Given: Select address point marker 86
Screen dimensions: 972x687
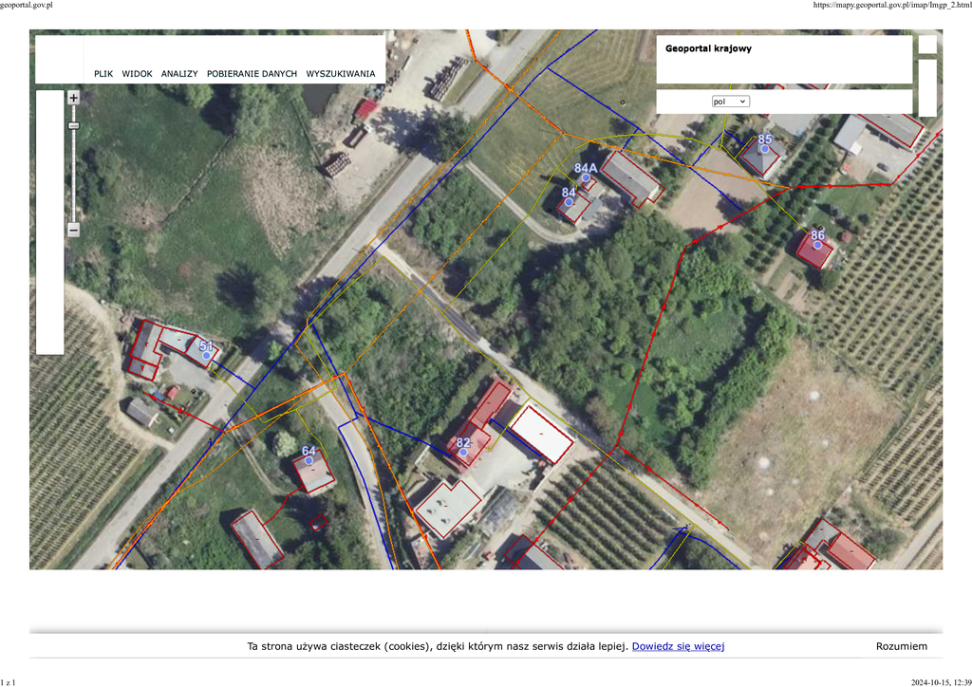Looking at the screenshot, I should [817, 245].
